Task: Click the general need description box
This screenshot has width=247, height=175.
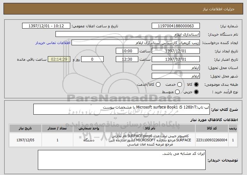Action: (x=122, y=109)
